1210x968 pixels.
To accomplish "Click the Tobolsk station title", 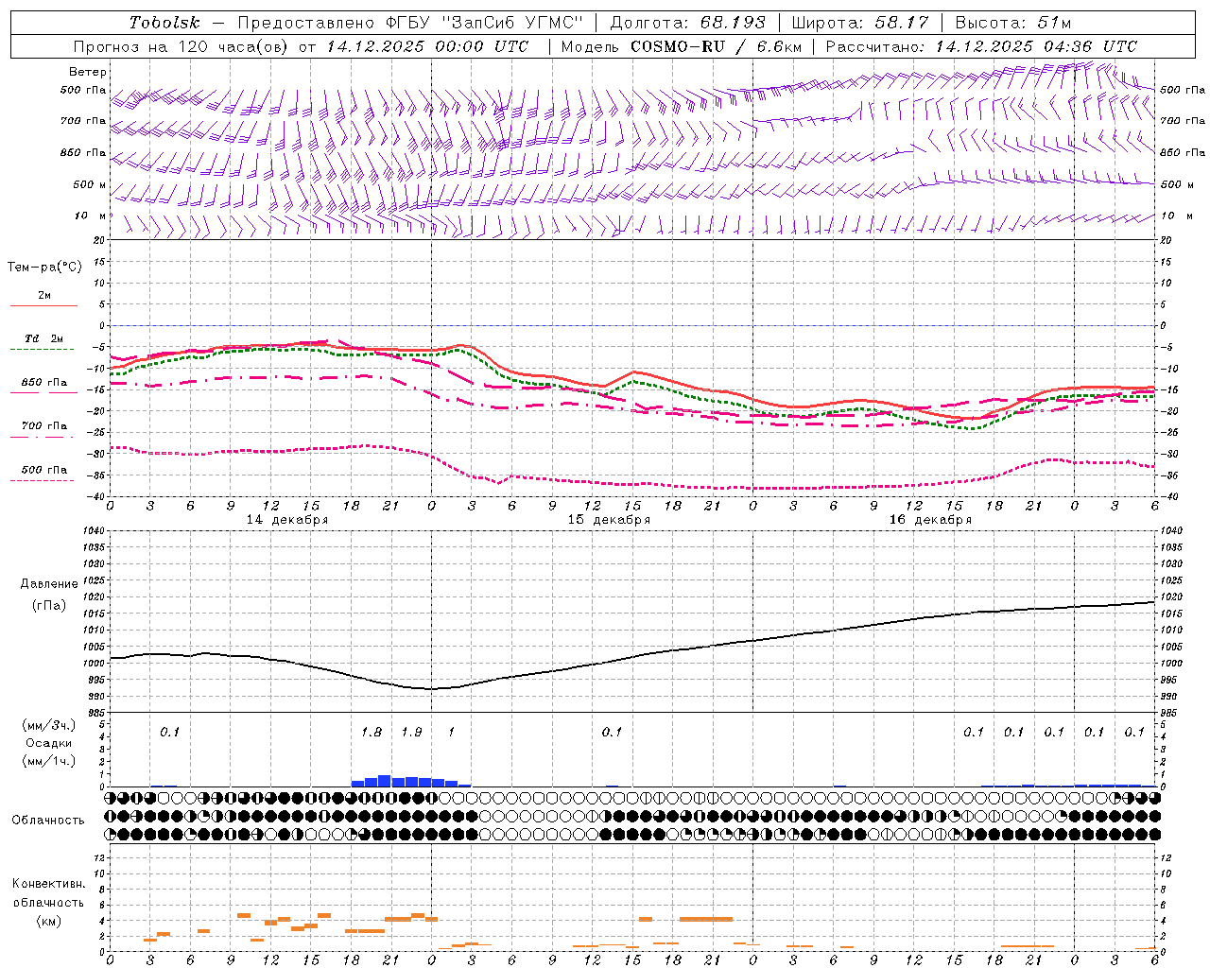I will coord(164,23).
